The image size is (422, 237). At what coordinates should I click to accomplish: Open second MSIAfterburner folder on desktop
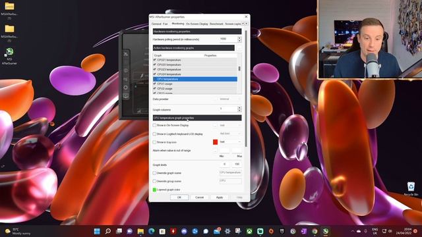(9, 33)
